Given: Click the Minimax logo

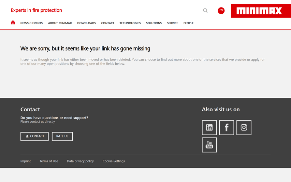Looking at the screenshot, I should click(x=261, y=11).
